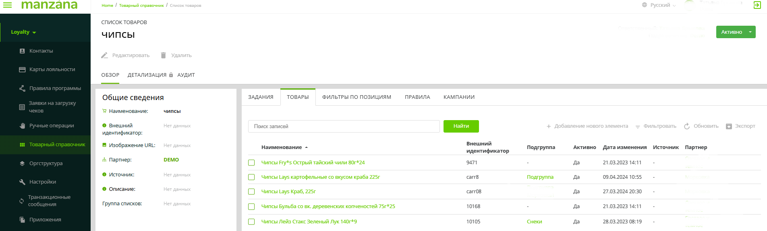The image size is (767, 231).
Task: Switch to Фильтры по позициям tab
Action: click(356, 97)
